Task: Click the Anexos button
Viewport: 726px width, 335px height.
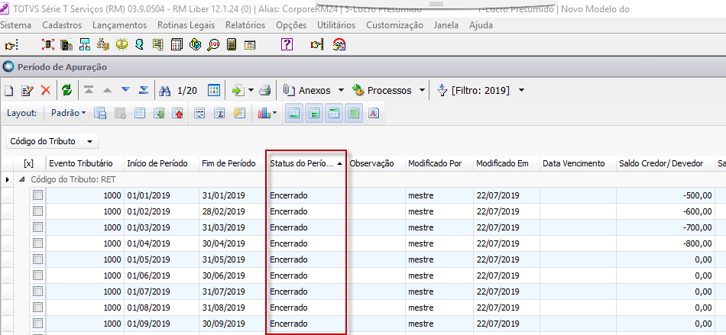Action: pyautogui.click(x=307, y=91)
